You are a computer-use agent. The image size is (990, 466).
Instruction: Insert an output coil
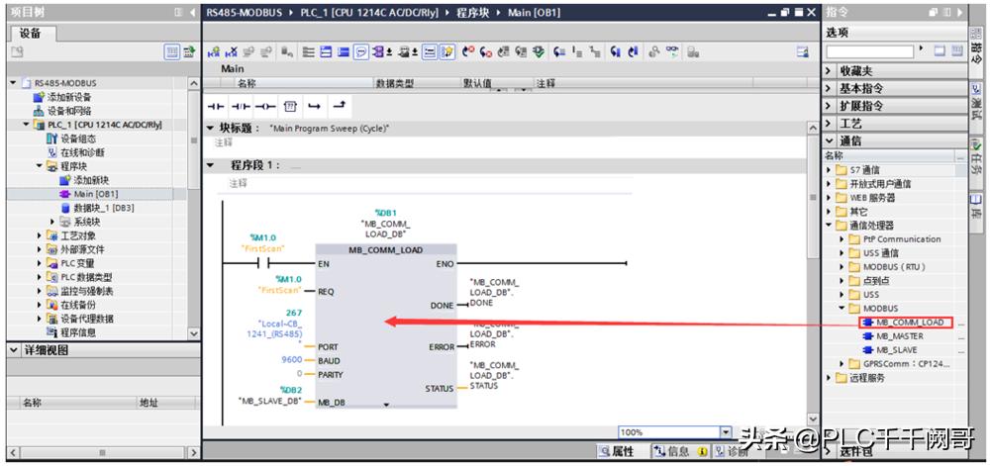[264, 105]
